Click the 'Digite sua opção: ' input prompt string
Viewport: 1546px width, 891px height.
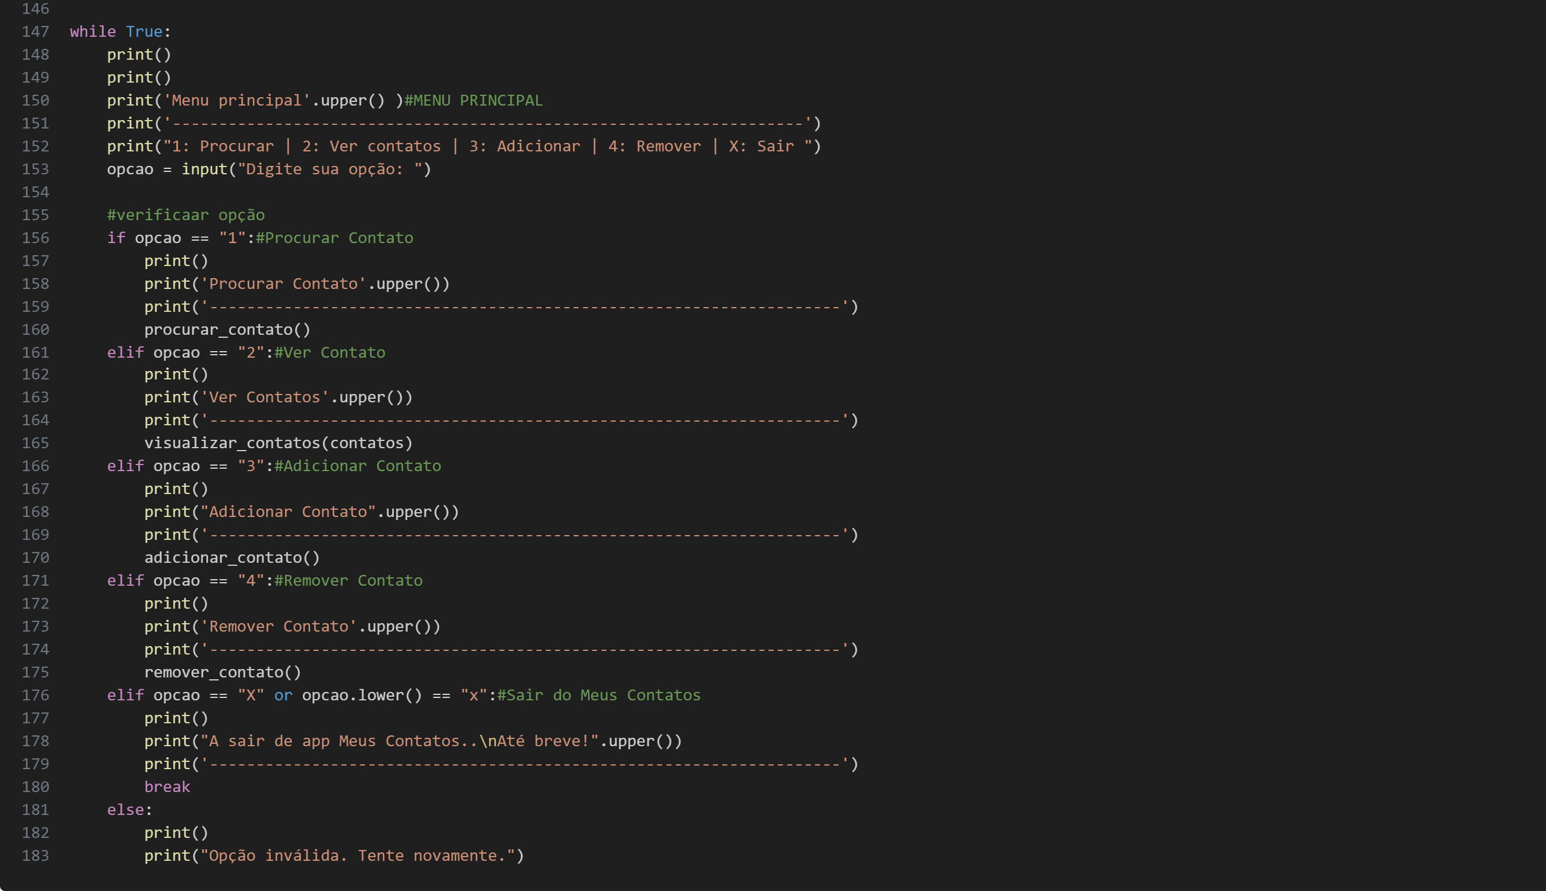330,169
